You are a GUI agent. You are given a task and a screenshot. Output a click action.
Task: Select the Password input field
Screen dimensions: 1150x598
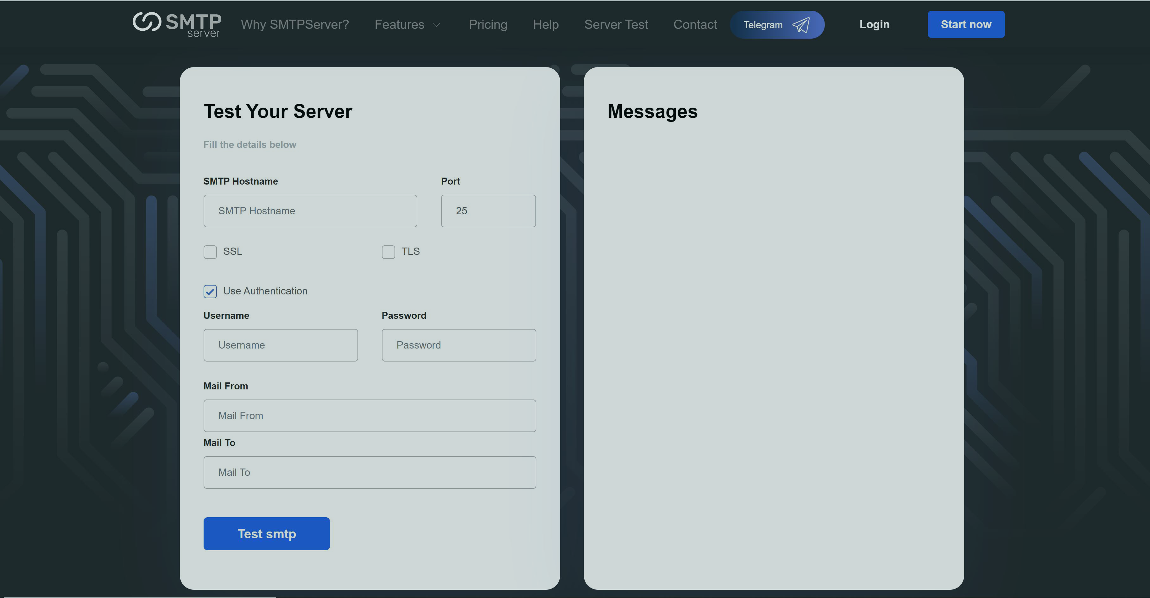click(x=458, y=345)
